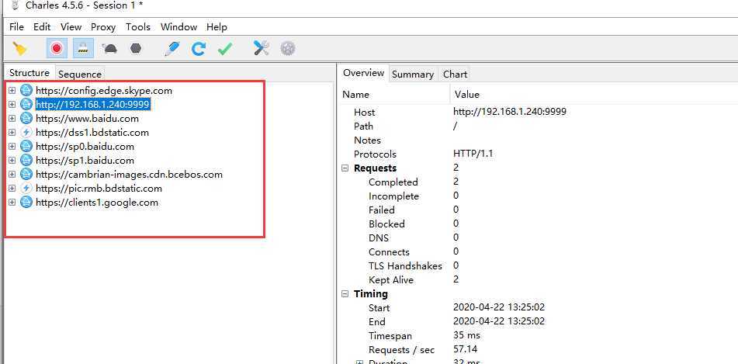Collapse the Timing section in Overview
Viewport: 738px width, 364px height.
tap(345, 294)
